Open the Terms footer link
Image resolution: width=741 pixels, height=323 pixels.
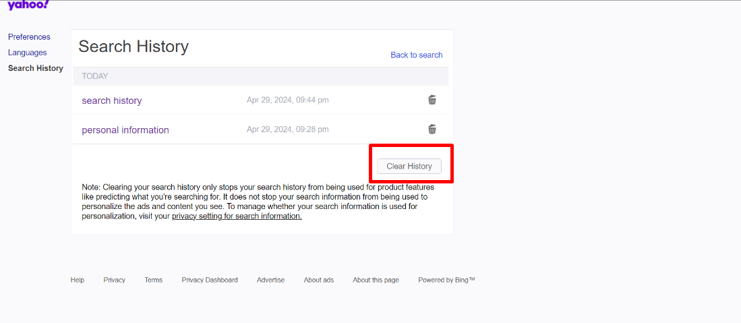[154, 280]
